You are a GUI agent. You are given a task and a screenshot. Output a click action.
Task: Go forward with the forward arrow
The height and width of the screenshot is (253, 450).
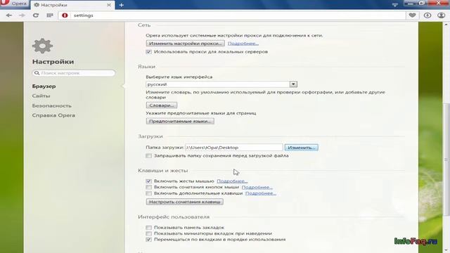tap(22, 15)
